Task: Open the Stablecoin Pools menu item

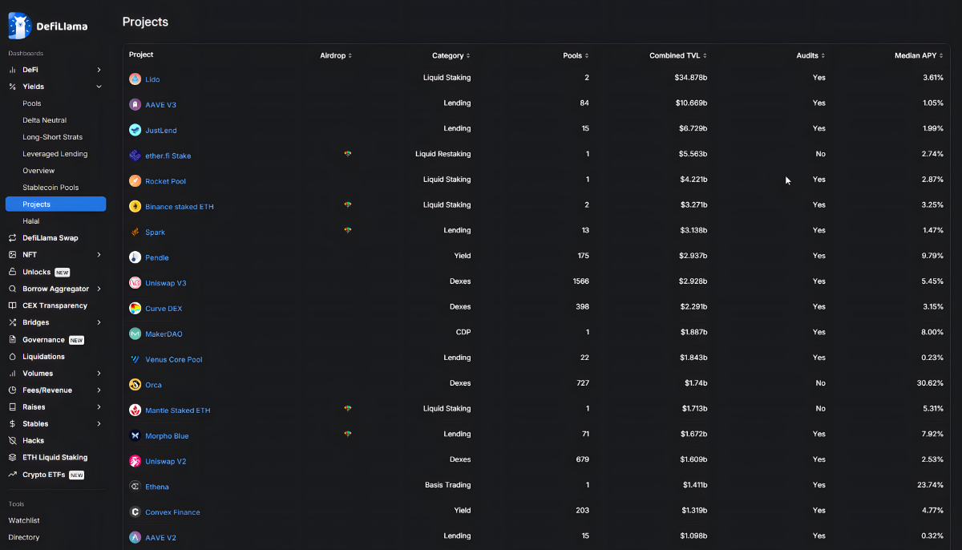Action: click(x=50, y=187)
